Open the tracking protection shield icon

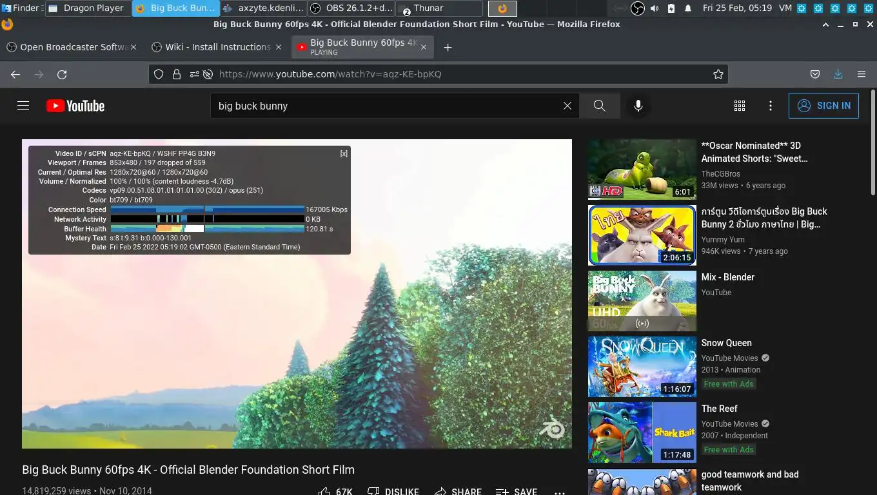point(159,74)
